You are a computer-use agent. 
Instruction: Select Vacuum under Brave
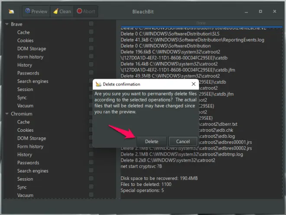coord(25,106)
